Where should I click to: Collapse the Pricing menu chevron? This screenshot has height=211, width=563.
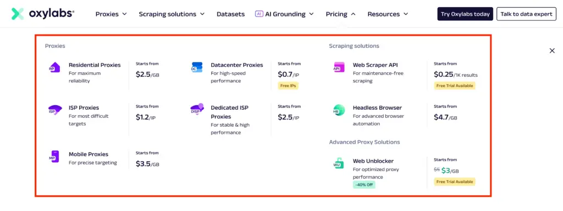(x=353, y=14)
